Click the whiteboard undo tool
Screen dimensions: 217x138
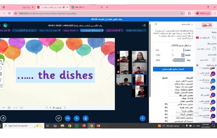pyautogui.click(x=1, y=68)
